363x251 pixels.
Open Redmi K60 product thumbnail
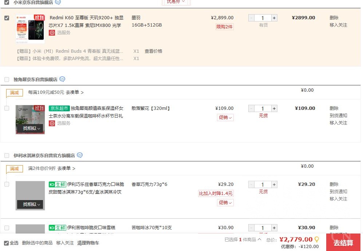tap(30, 29)
